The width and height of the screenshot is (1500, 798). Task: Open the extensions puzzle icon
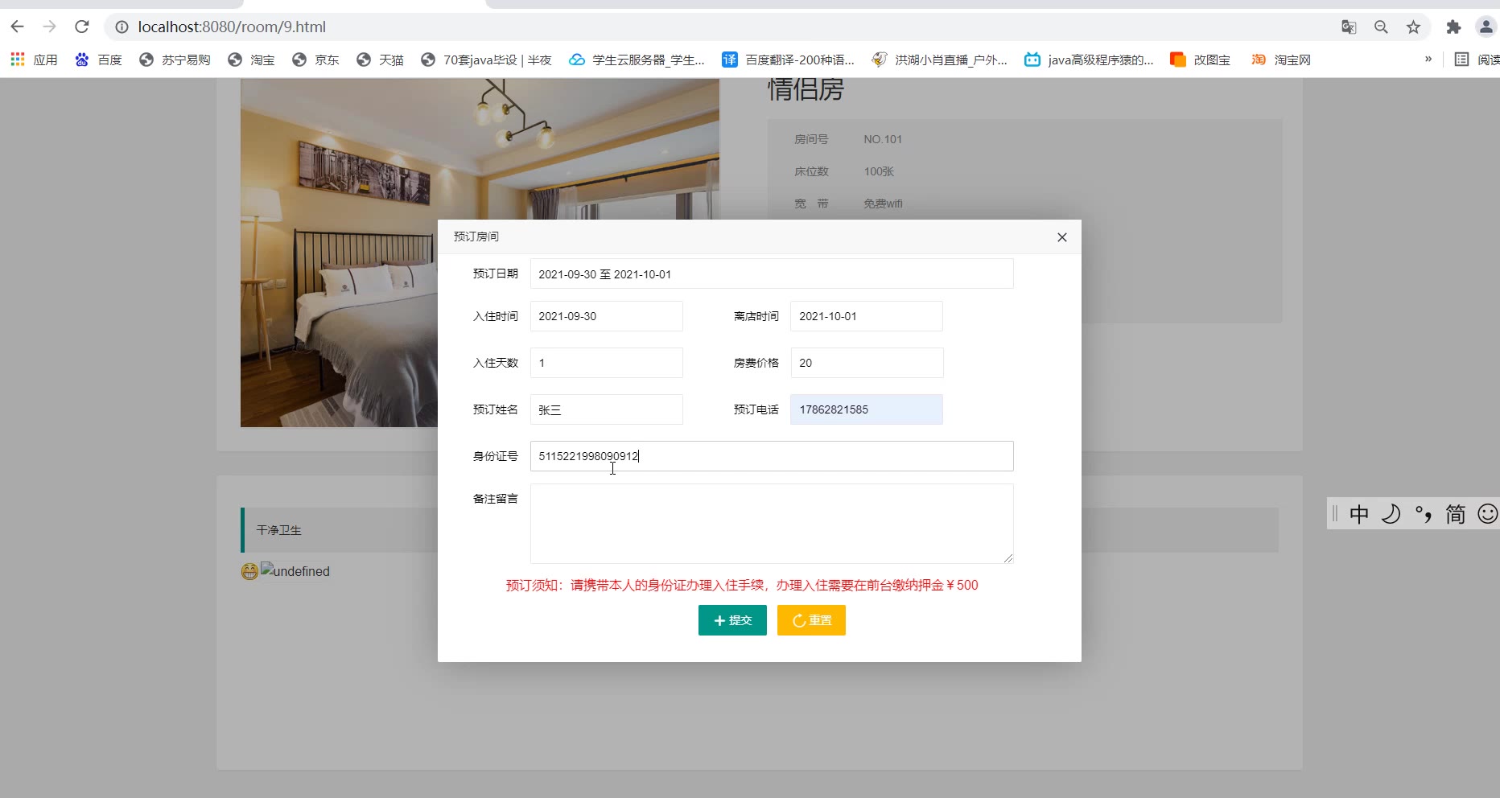(x=1453, y=27)
